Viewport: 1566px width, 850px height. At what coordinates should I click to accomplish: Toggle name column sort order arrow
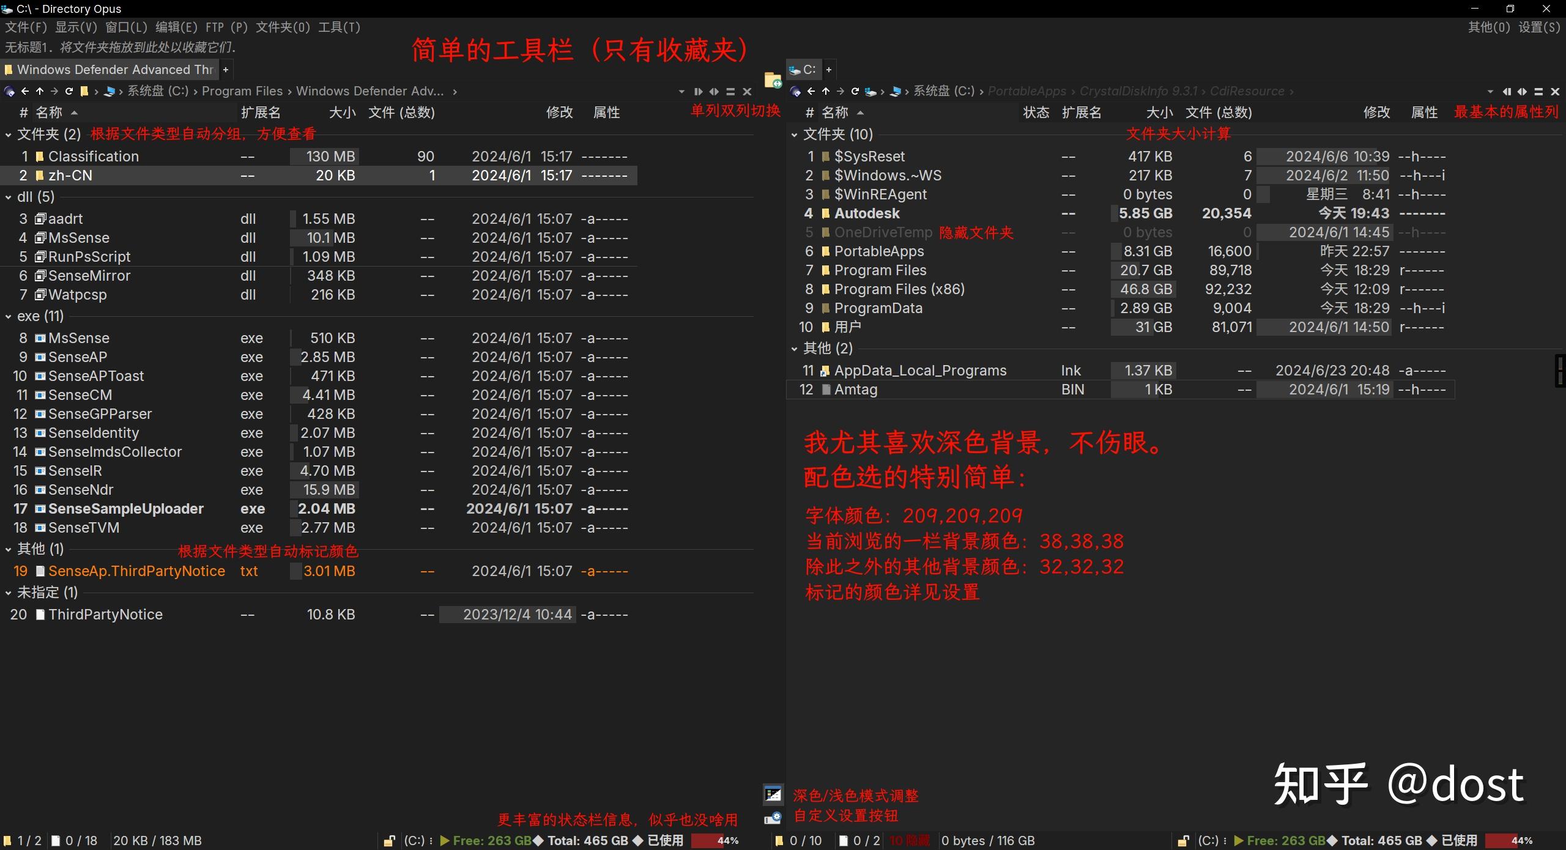coord(75,113)
